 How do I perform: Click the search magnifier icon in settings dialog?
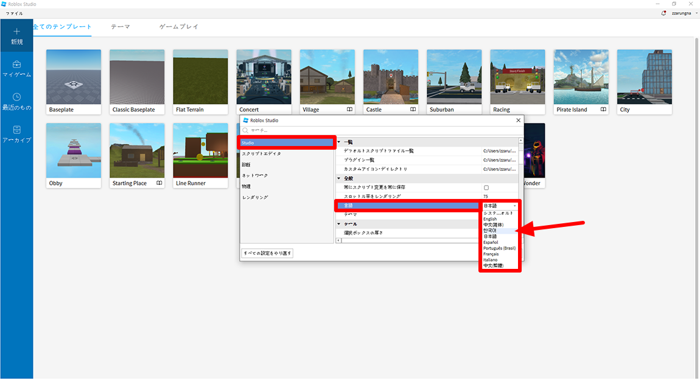245,130
